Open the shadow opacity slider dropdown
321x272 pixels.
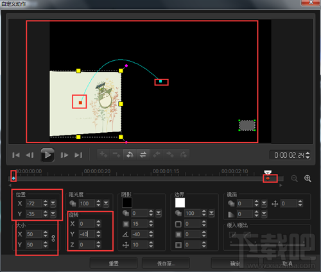pos(159,213)
